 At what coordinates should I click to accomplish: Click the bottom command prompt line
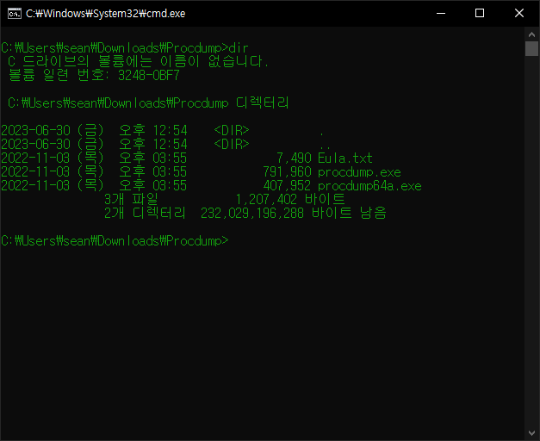pos(115,241)
